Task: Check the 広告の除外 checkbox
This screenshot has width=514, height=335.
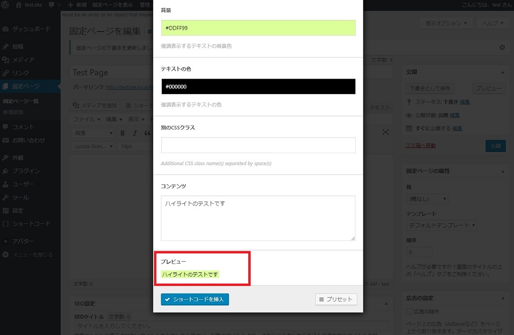Action: pos(409,311)
